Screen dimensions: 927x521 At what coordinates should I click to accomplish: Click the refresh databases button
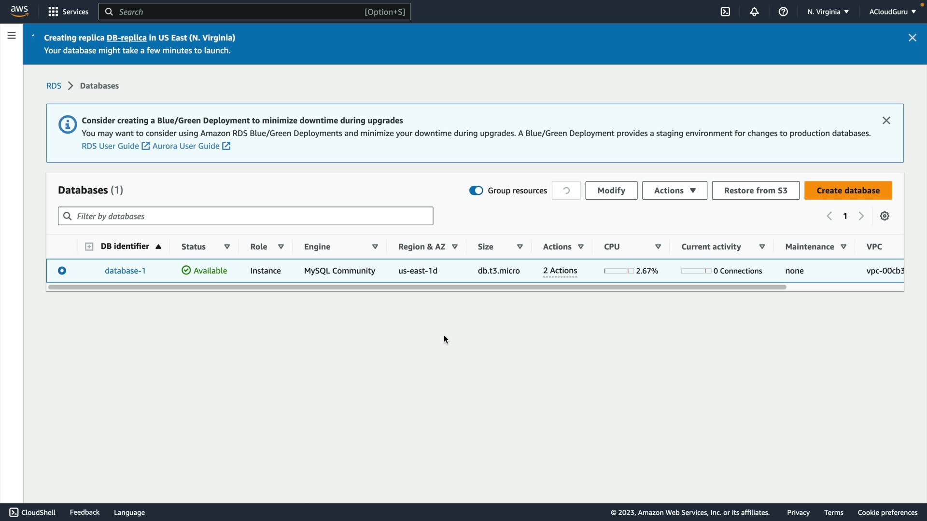[566, 191]
